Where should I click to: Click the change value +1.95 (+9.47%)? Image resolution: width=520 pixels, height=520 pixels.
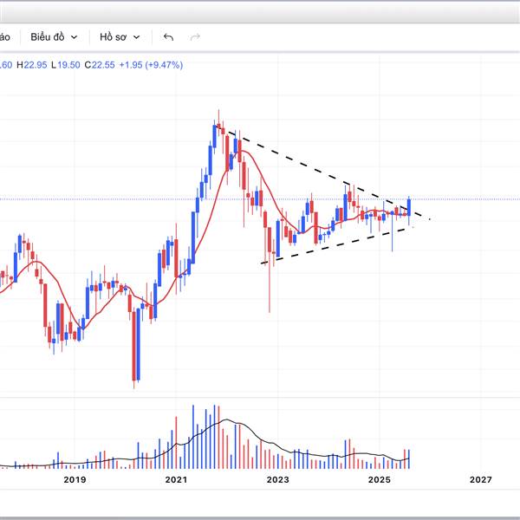pos(151,65)
